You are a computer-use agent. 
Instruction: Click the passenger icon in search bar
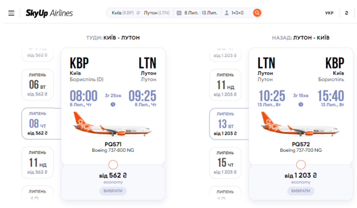click(x=227, y=13)
